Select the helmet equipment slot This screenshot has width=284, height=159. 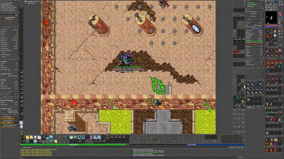click(x=271, y=29)
